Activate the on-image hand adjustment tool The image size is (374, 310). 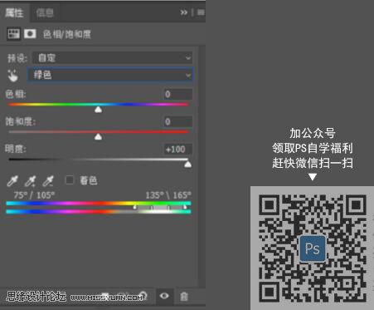click(x=12, y=76)
